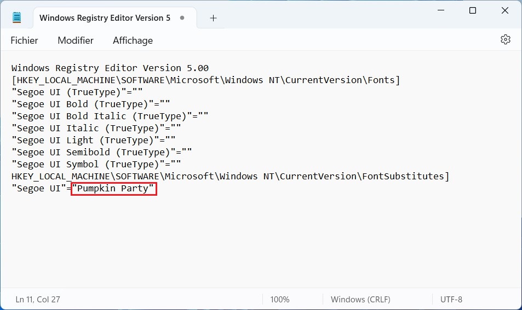Click the line "Windows Registry Editor Version 5.00"
522x310 pixels.
click(x=110, y=68)
